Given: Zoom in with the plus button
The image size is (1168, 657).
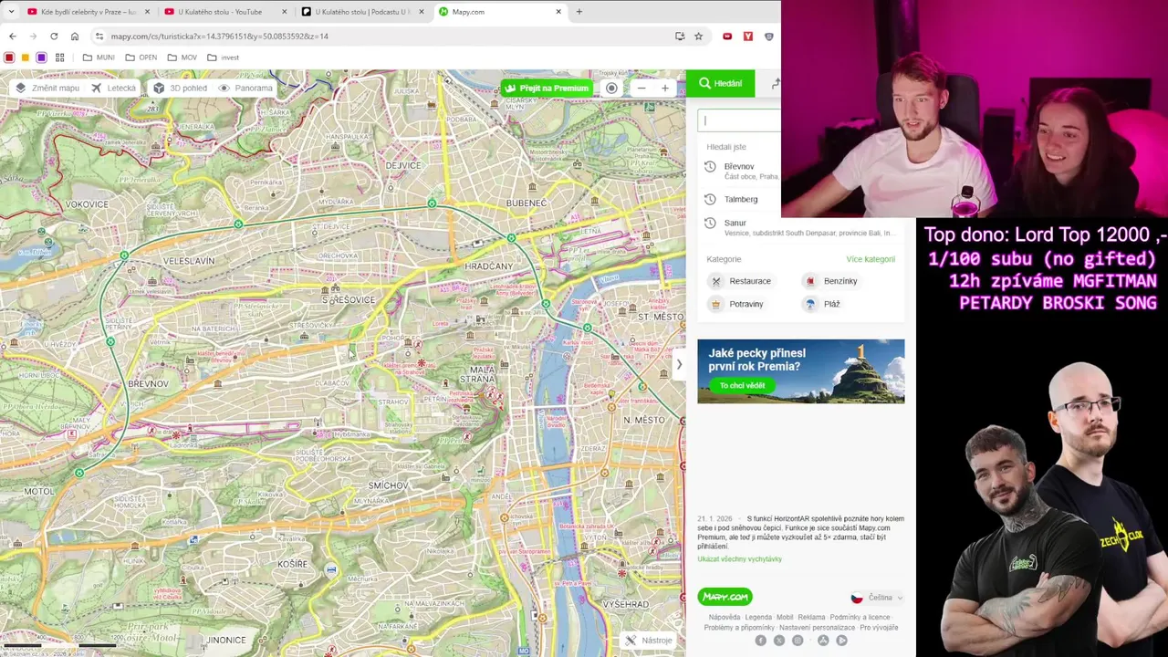Looking at the screenshot, I should [664, 89].
